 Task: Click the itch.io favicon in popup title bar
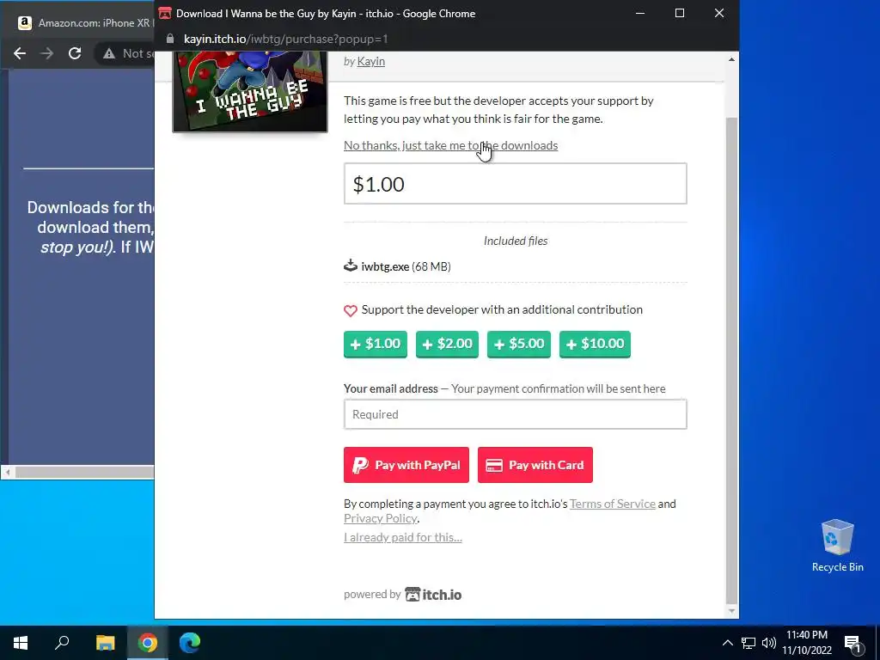click(164, 14)
